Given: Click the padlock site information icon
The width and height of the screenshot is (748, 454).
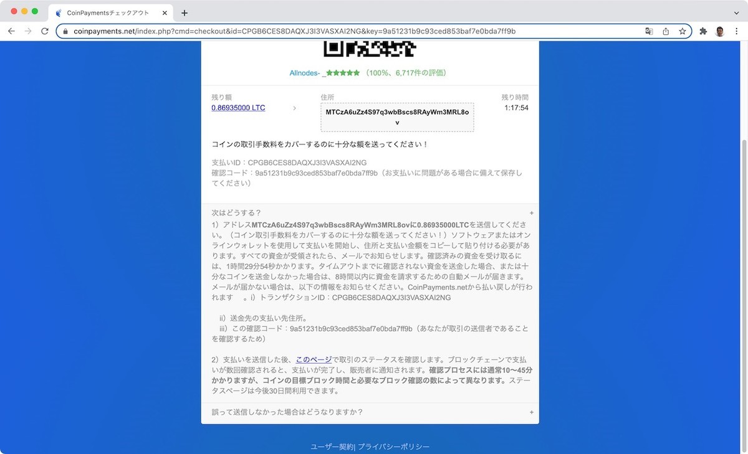Looking at the screenshot, I should point(65,31).
